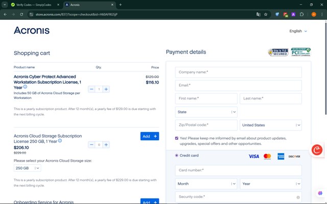327x204 pixels.
Task: Open the red floating chat widget
Action: click(x=317, y=150)
